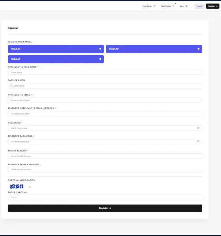The height and width of the screenshot is (236, 221).
Task: Show password using the Password eye icon
Action: point(198,128)
